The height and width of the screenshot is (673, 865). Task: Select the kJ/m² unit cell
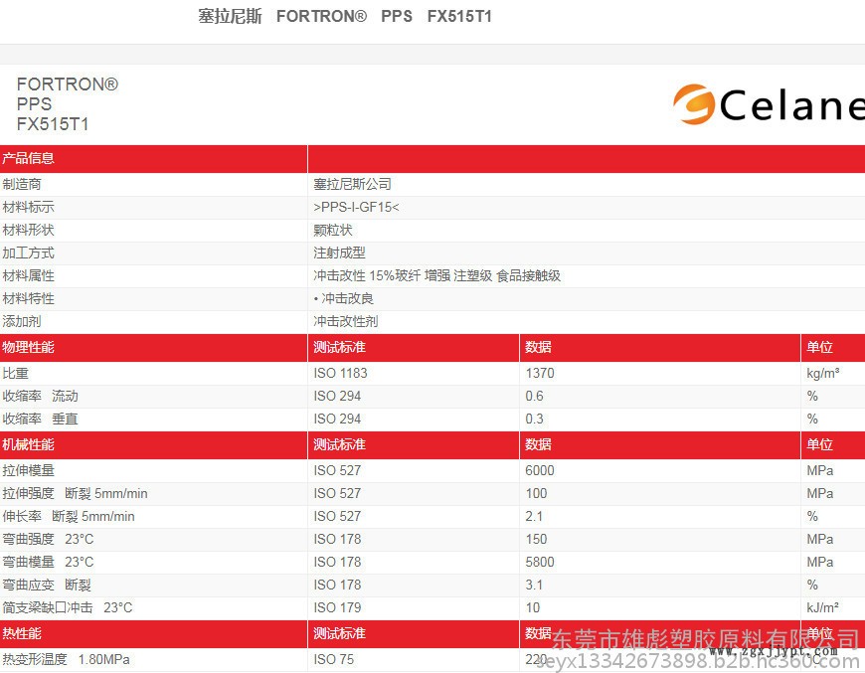[x=822, y=607]
